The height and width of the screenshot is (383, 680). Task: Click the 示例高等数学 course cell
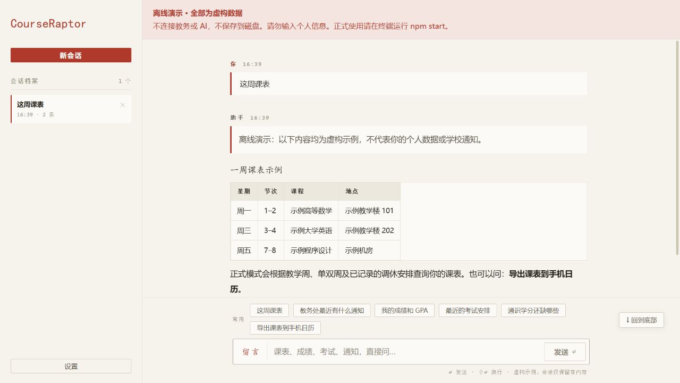click(311, 211)
